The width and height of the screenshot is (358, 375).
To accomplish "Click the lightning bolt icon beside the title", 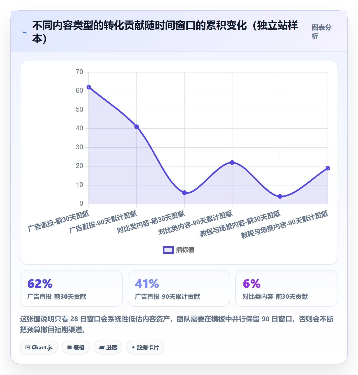I will pos(24,33).
